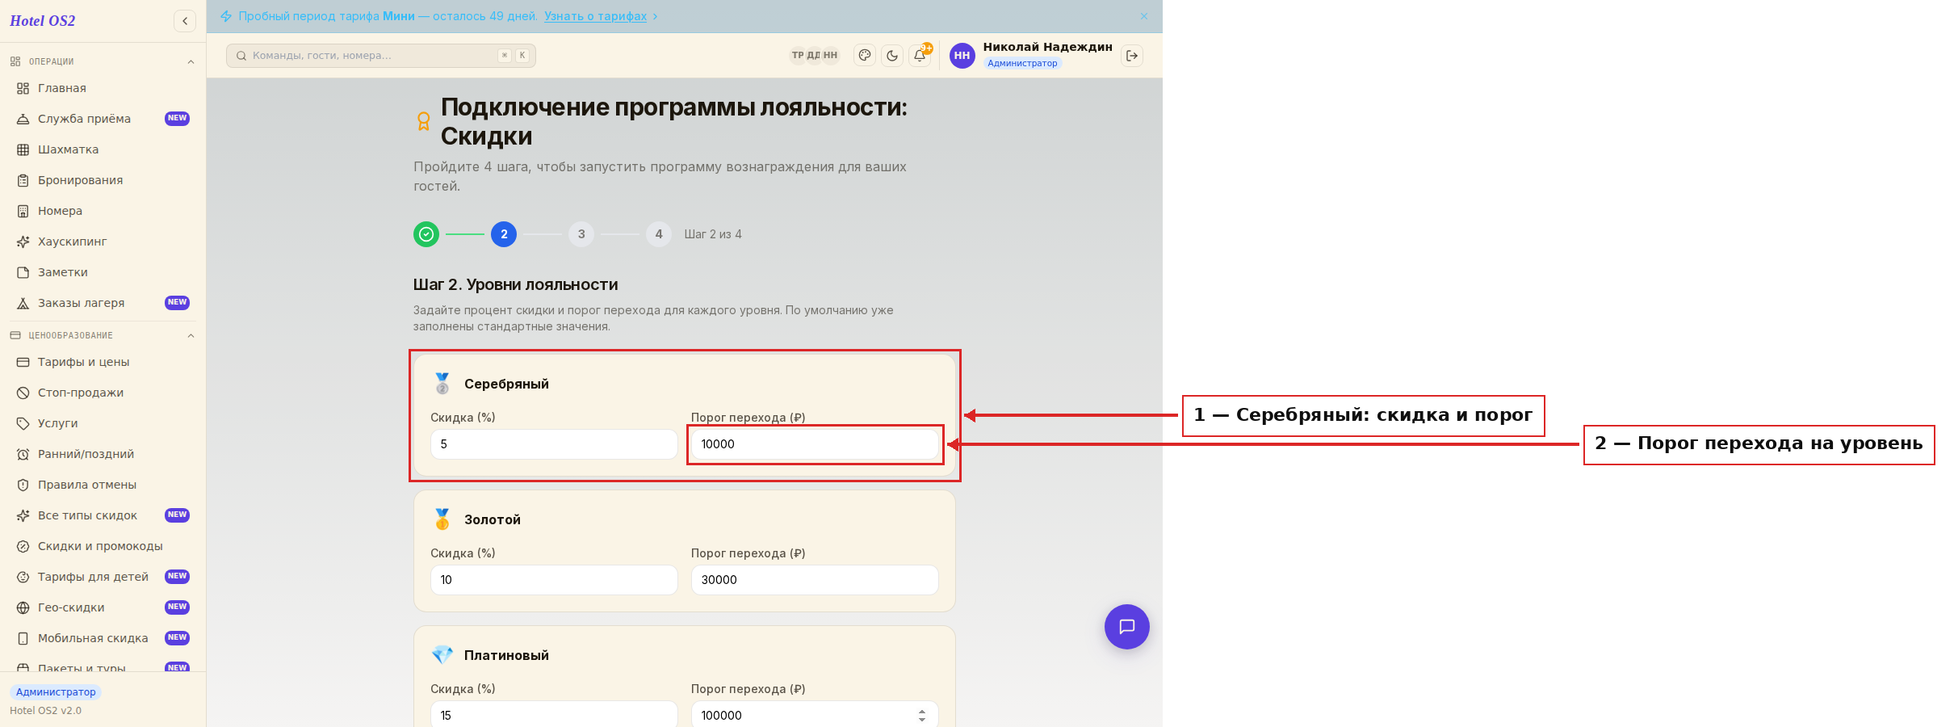Click the Услуги tag icon

click(23, 423)
